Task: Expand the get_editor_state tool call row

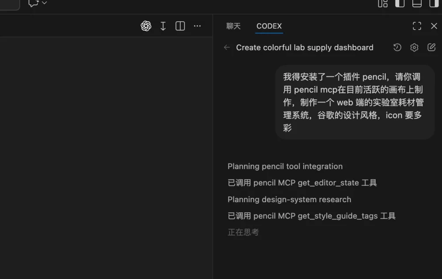Action: (302, 183)
